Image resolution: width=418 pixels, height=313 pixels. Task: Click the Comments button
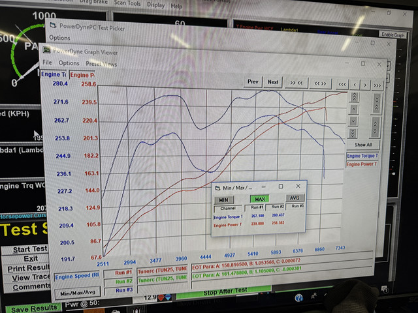28,287
